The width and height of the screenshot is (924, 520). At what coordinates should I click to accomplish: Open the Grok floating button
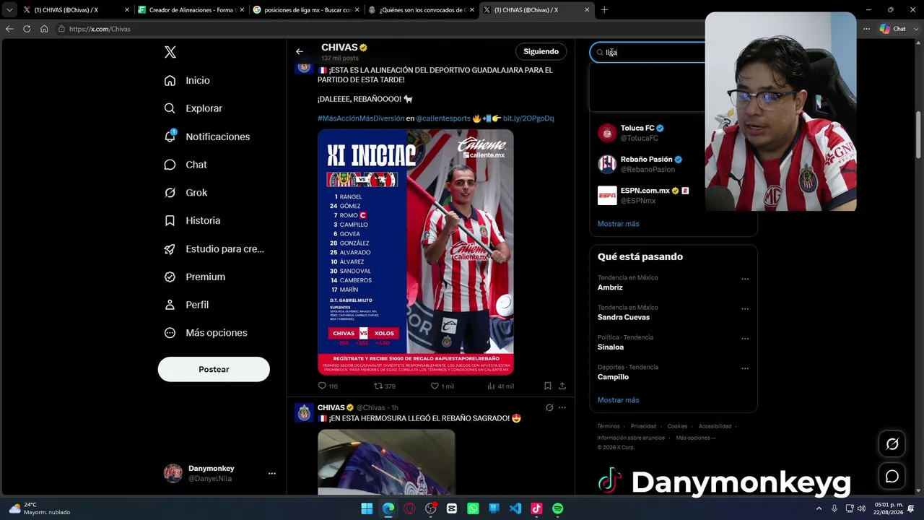coord(892,444)
